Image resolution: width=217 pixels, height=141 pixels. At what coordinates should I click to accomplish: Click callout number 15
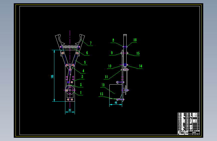[138, 53]
